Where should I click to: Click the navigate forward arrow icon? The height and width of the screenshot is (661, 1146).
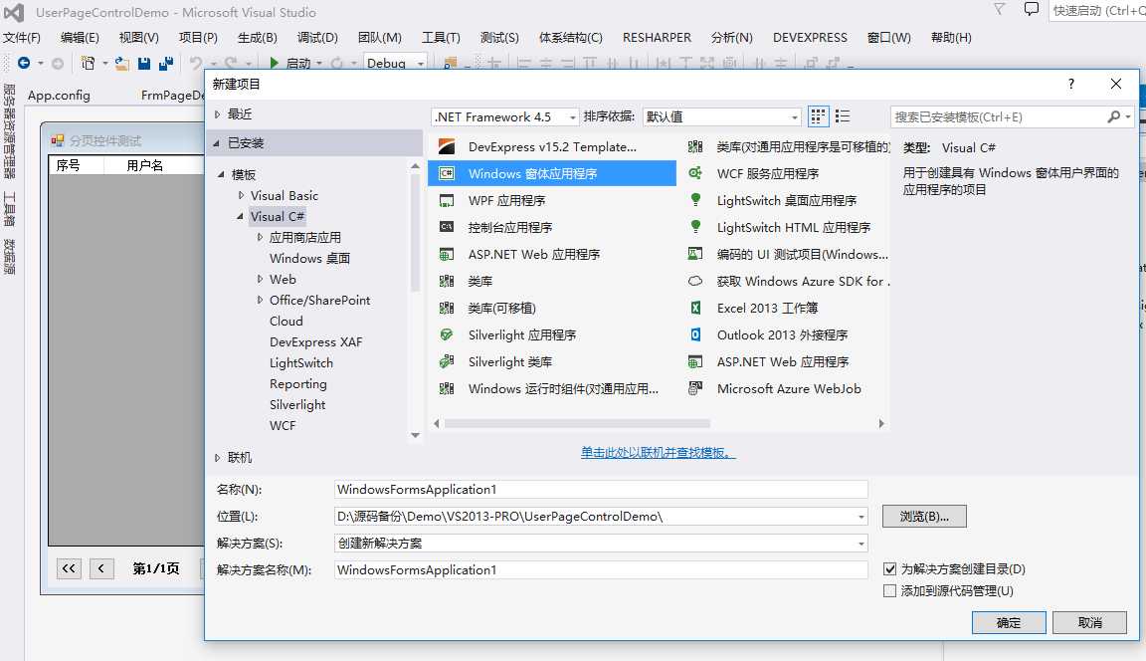(57, 64)
